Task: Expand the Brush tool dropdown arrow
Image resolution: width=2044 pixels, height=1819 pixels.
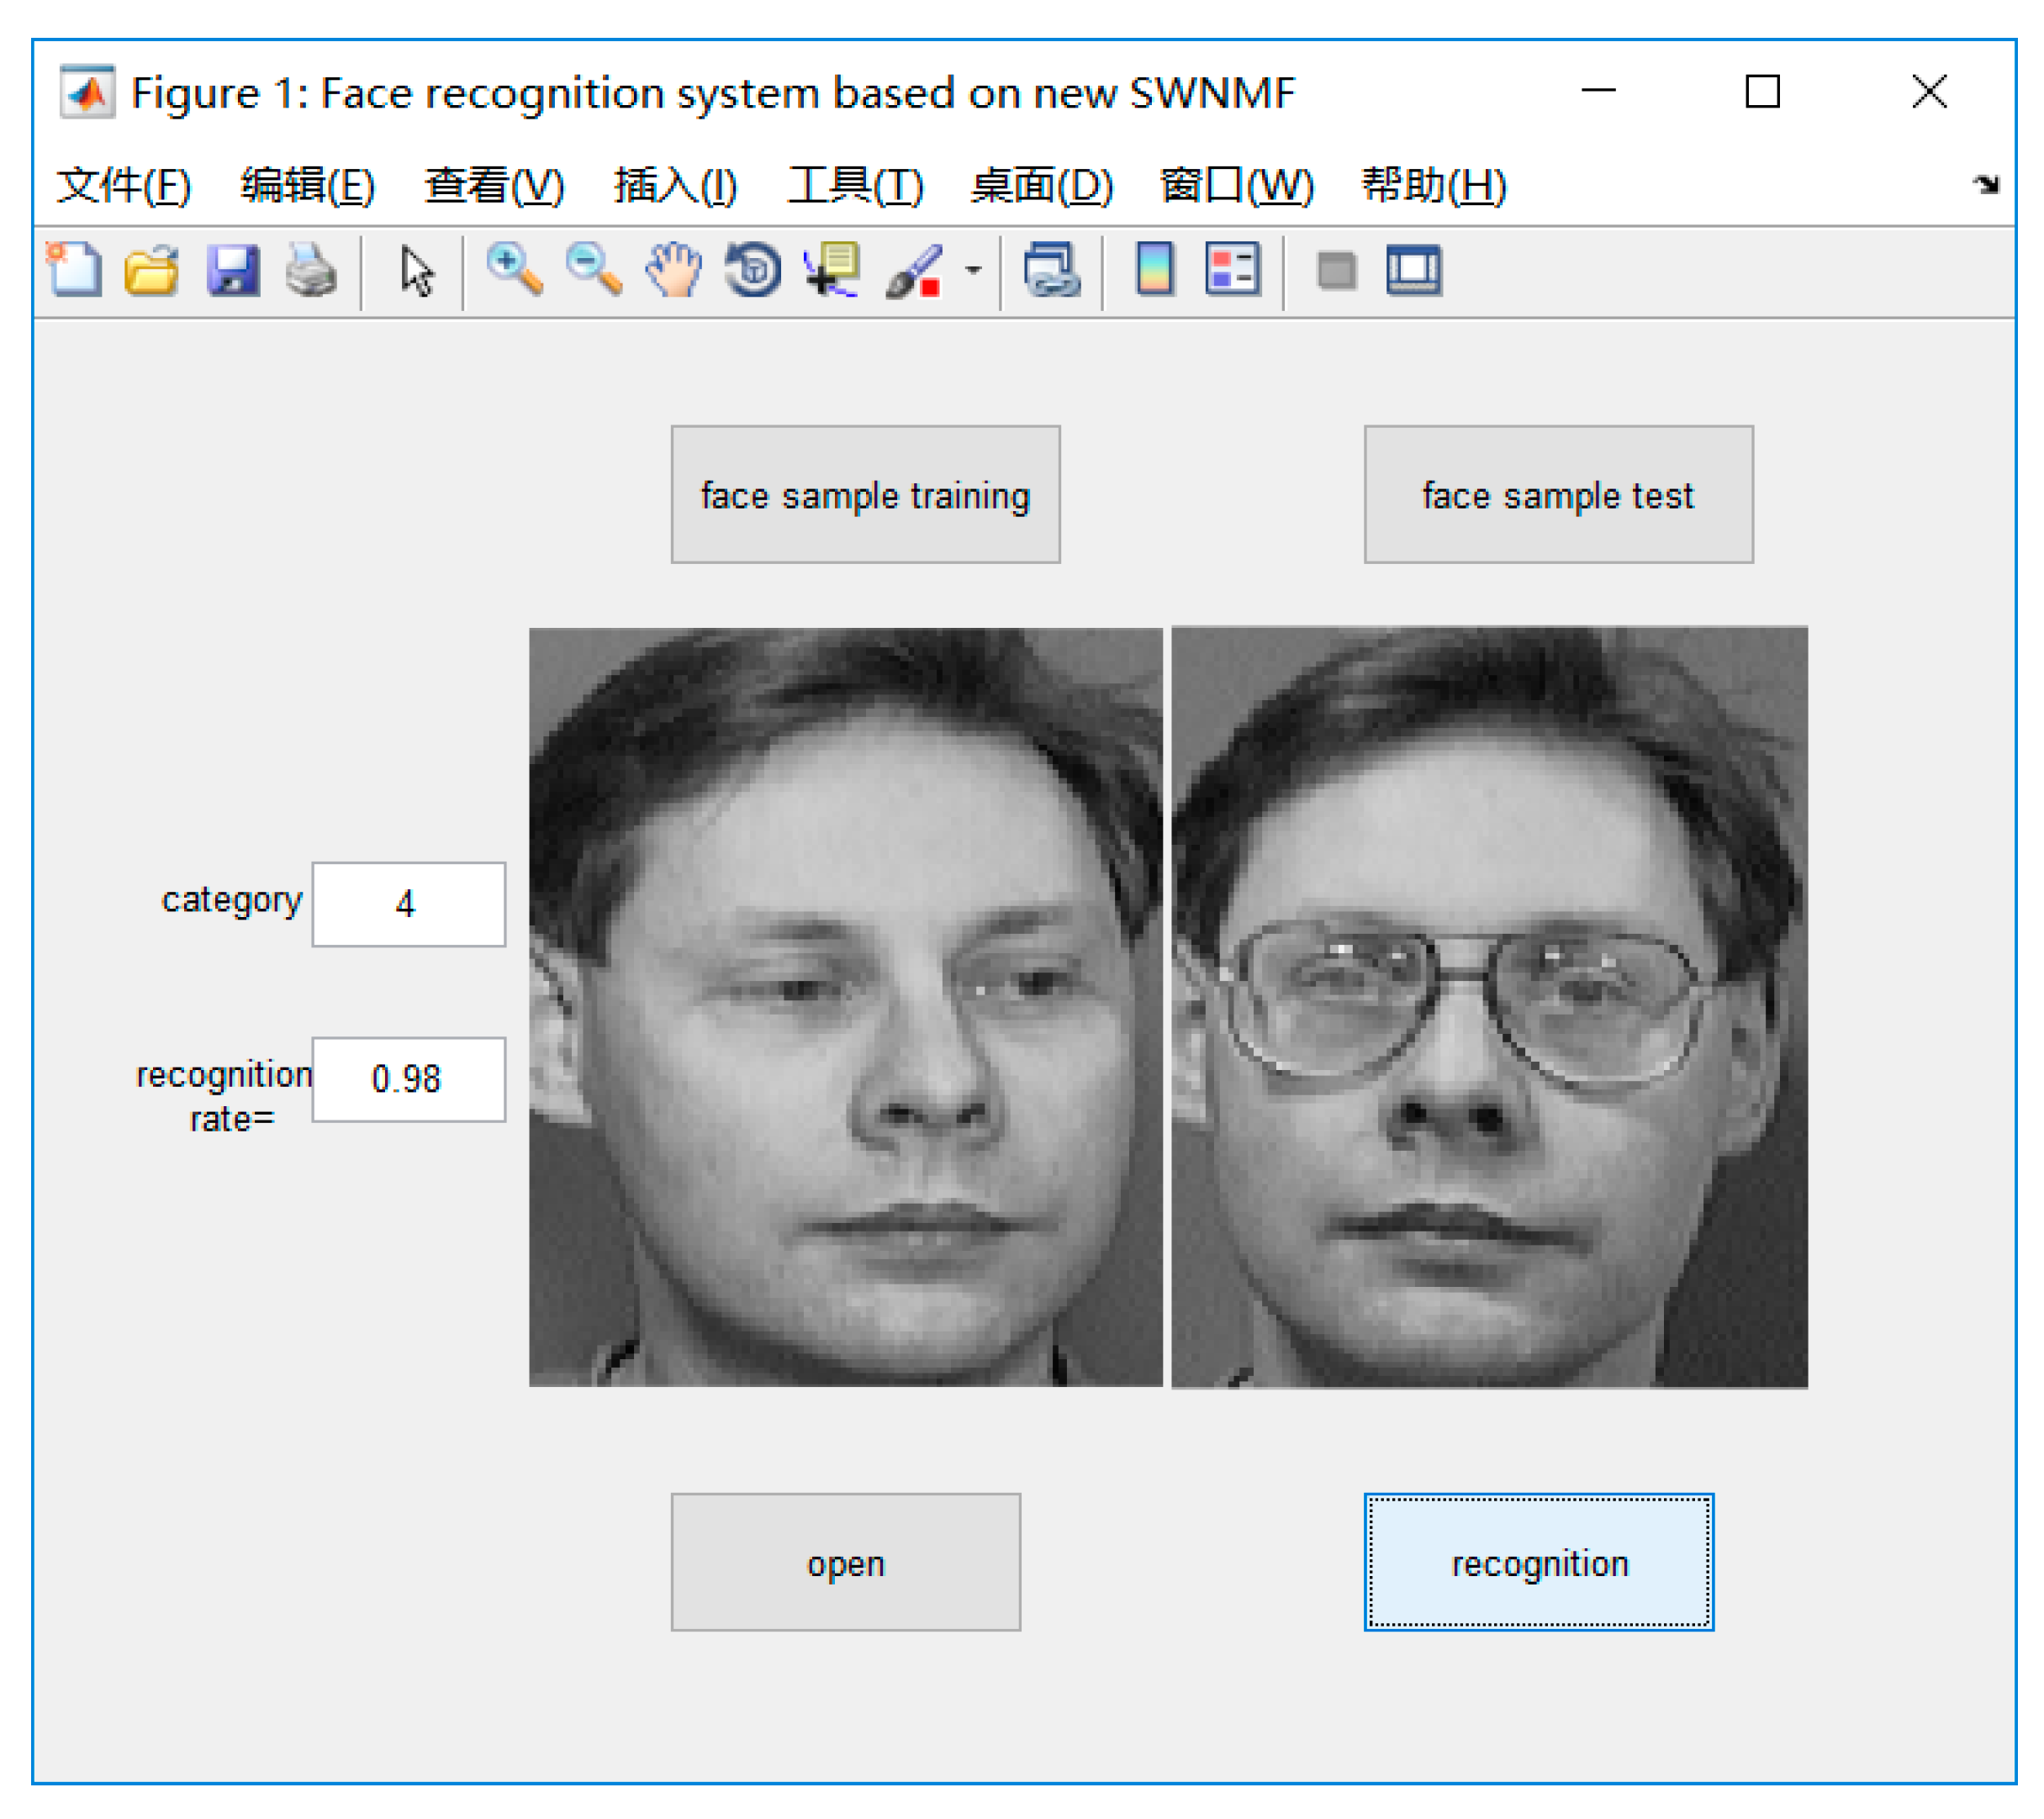Action: tap(973, 270)
